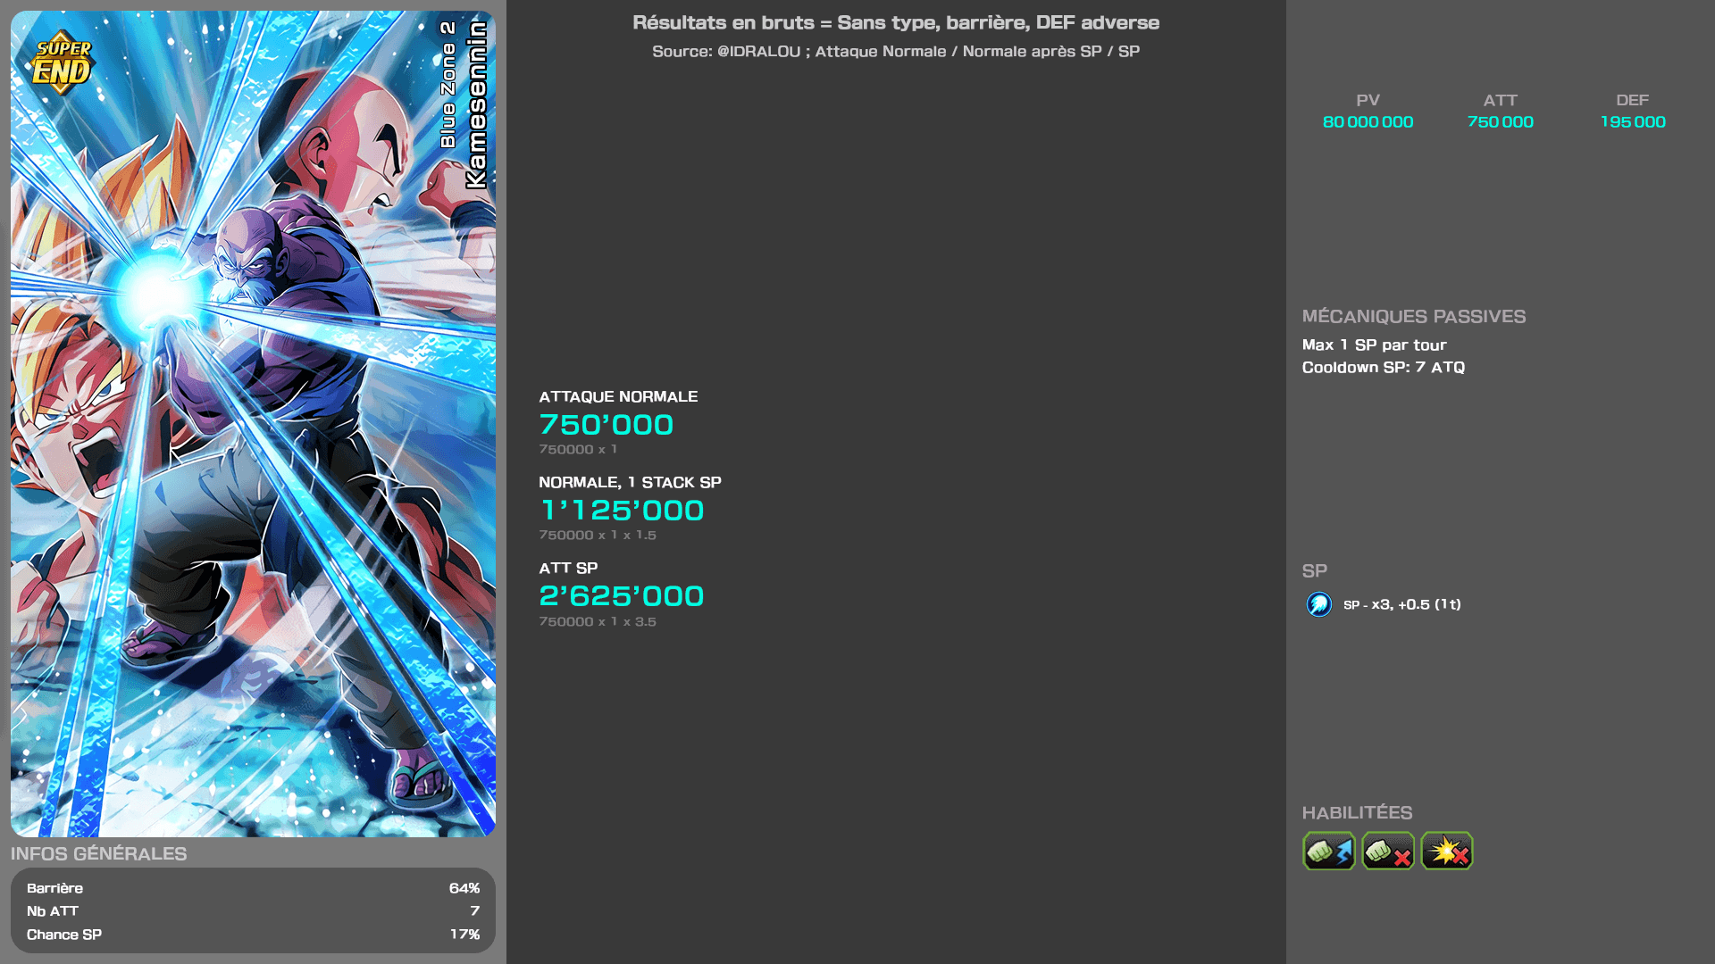The height and width of the screenshot is (964, 1715).
Task: Open the Kamesennin character card artwork
Action: [253, 424]
